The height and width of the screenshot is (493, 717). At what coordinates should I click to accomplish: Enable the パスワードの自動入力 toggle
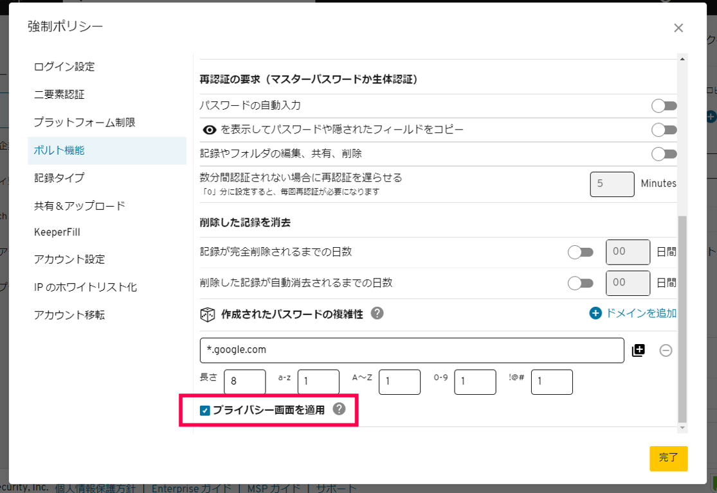coord(664,105)
